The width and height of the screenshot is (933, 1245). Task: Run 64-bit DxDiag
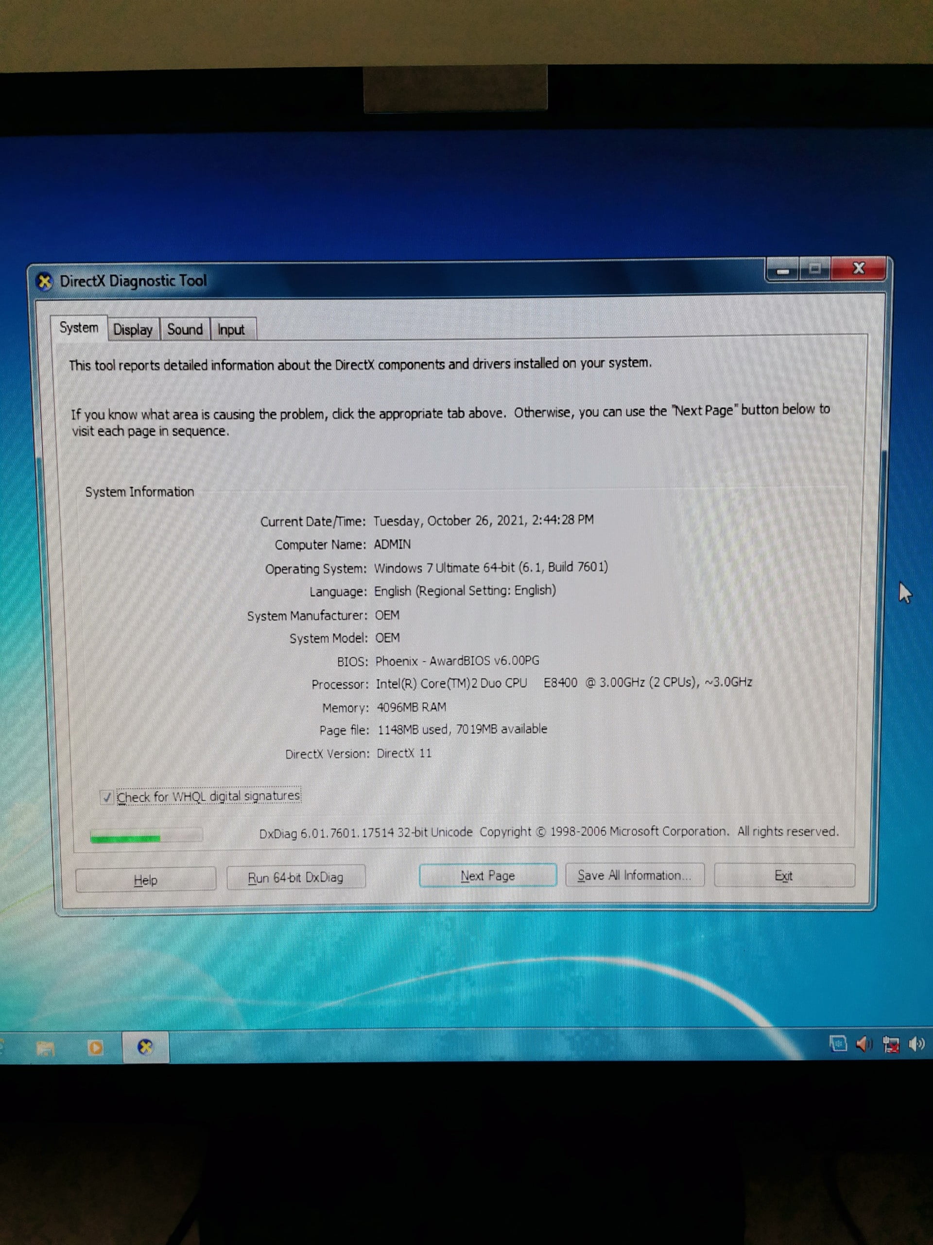click(x=296, y=877)
